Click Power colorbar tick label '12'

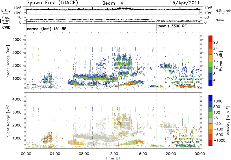point(215,68)
